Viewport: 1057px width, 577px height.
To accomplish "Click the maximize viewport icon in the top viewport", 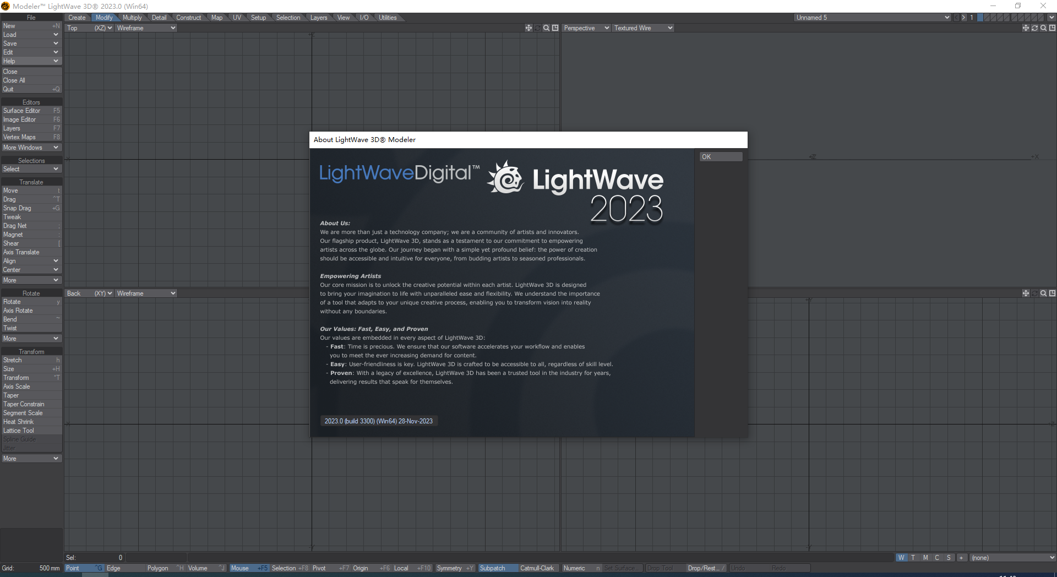I will [555, 28].
